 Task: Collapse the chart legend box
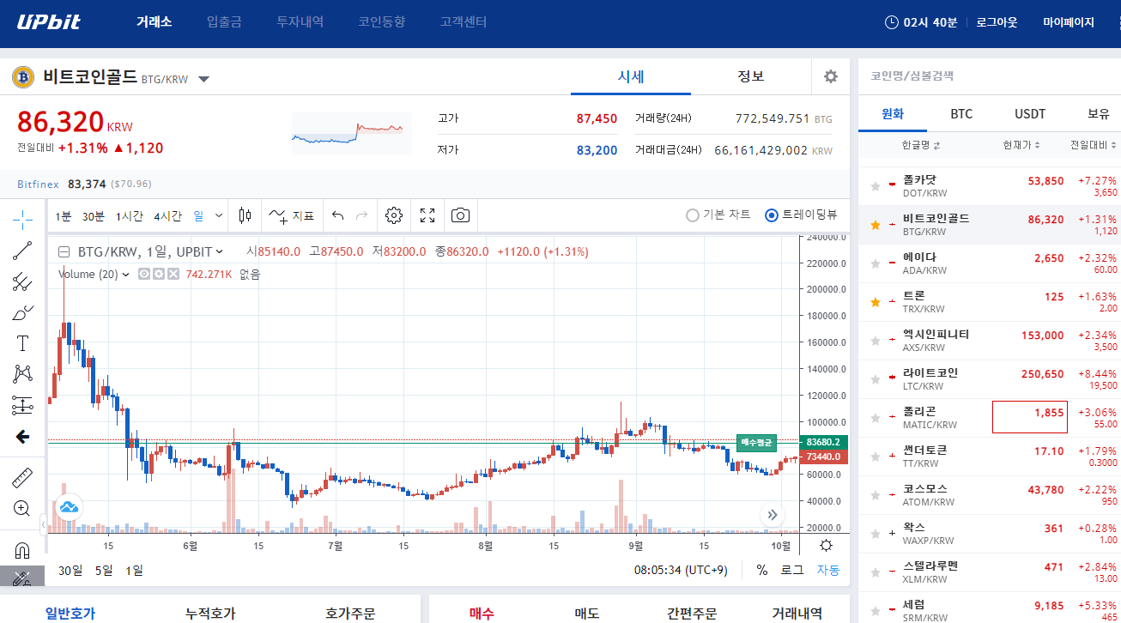[x=64, y=251]
